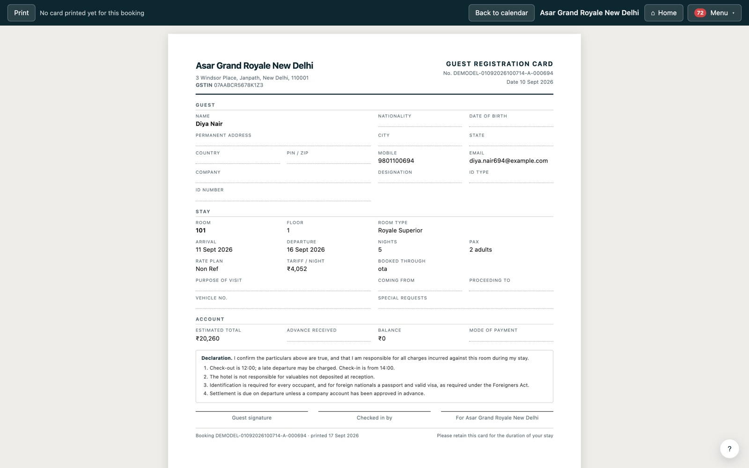The image size is (749, 468).
Task: Click email diya.nair694@example.com
Action: click(508, 161)
